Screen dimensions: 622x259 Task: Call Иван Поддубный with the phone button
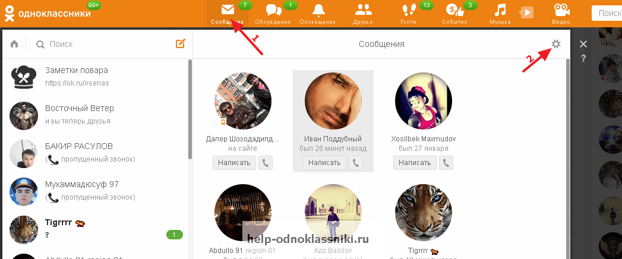pyautogui.click(x=356, y=163)
